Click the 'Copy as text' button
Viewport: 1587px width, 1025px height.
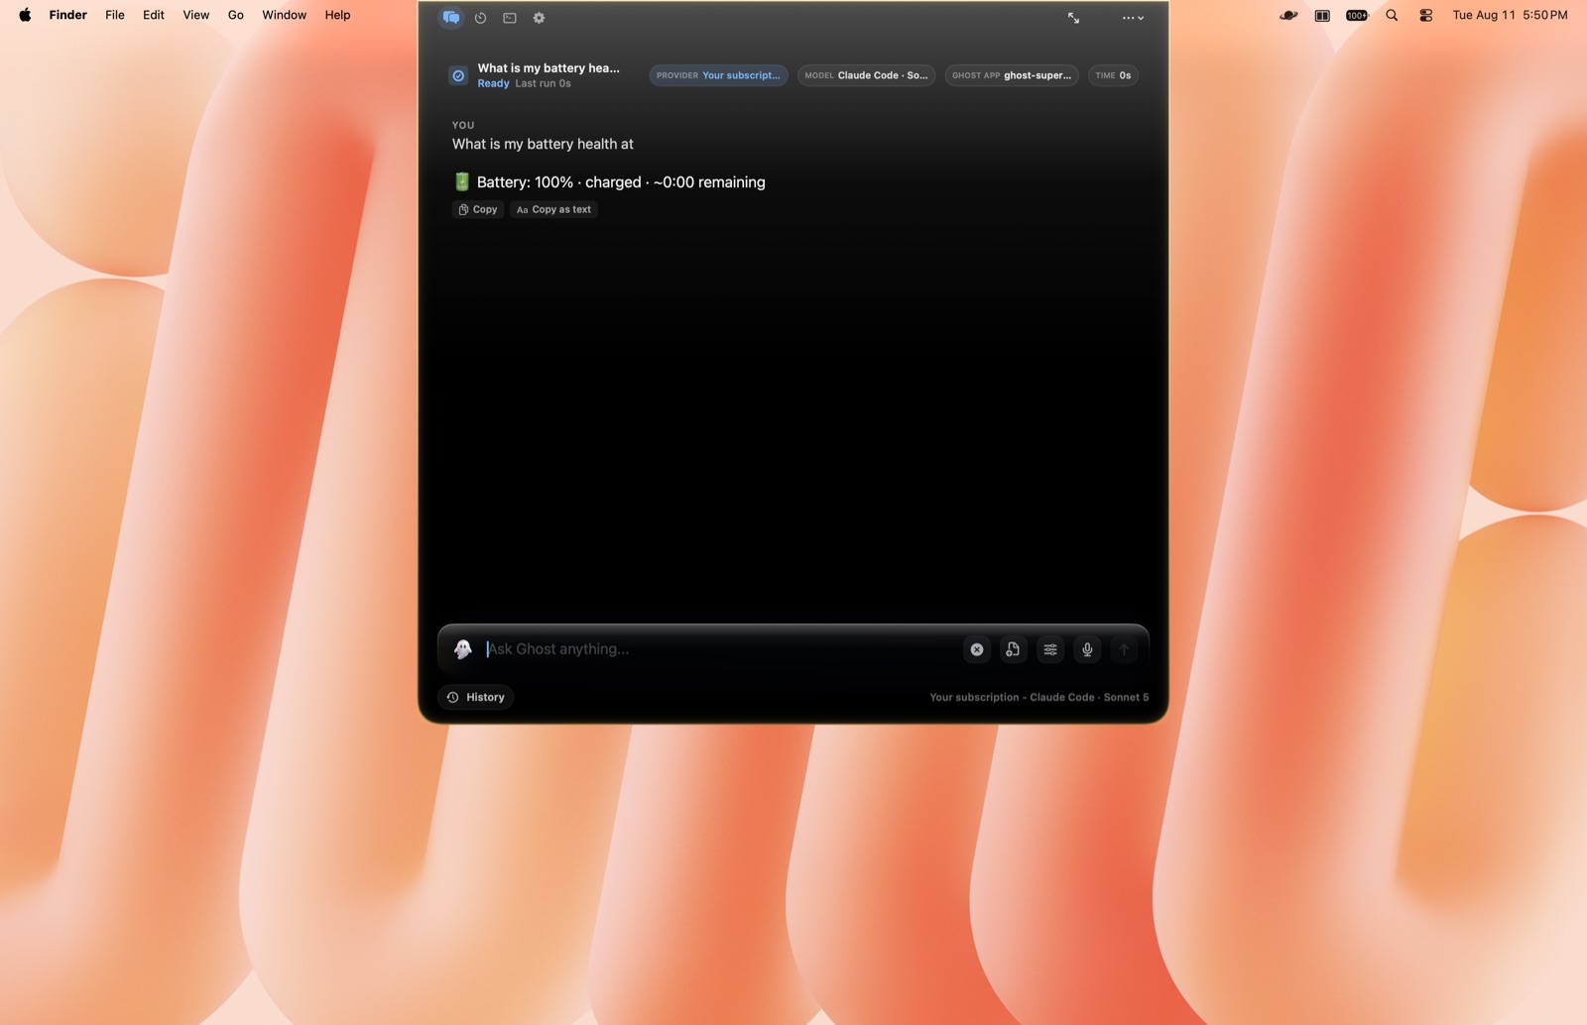[553, 209]
